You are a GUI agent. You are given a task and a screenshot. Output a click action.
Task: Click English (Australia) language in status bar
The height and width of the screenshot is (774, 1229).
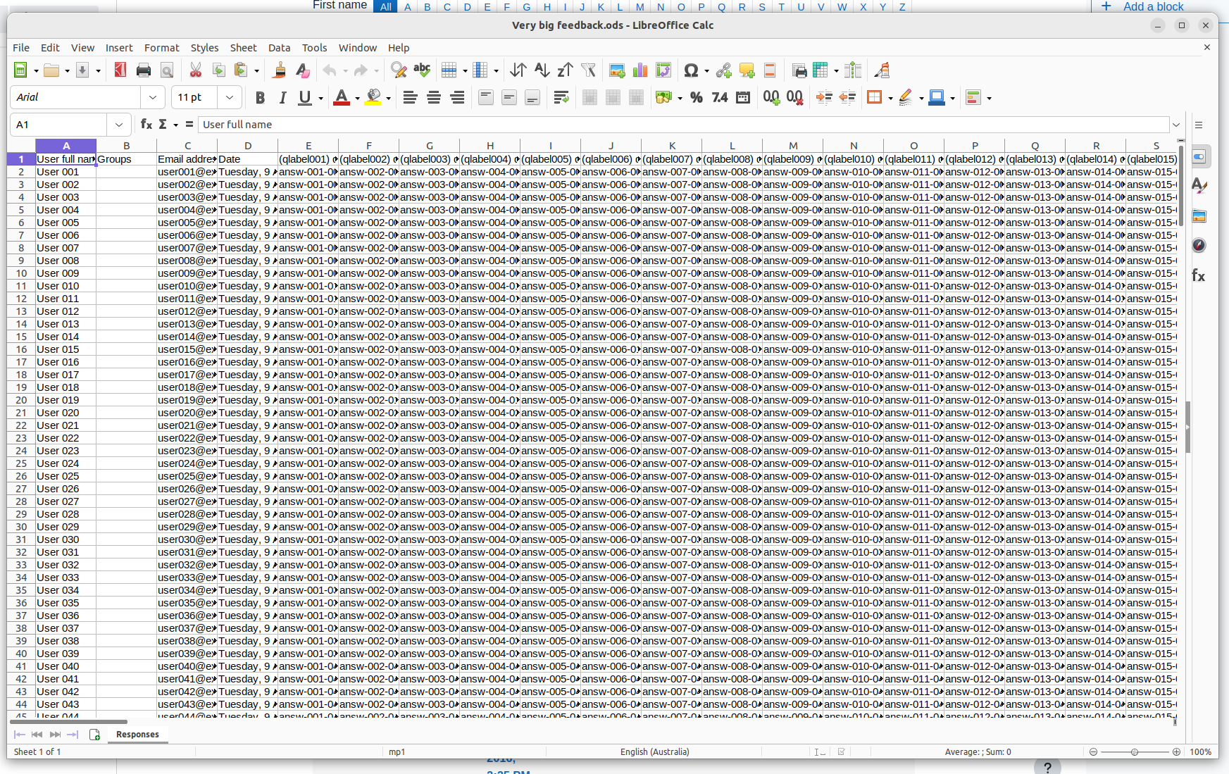654,752
